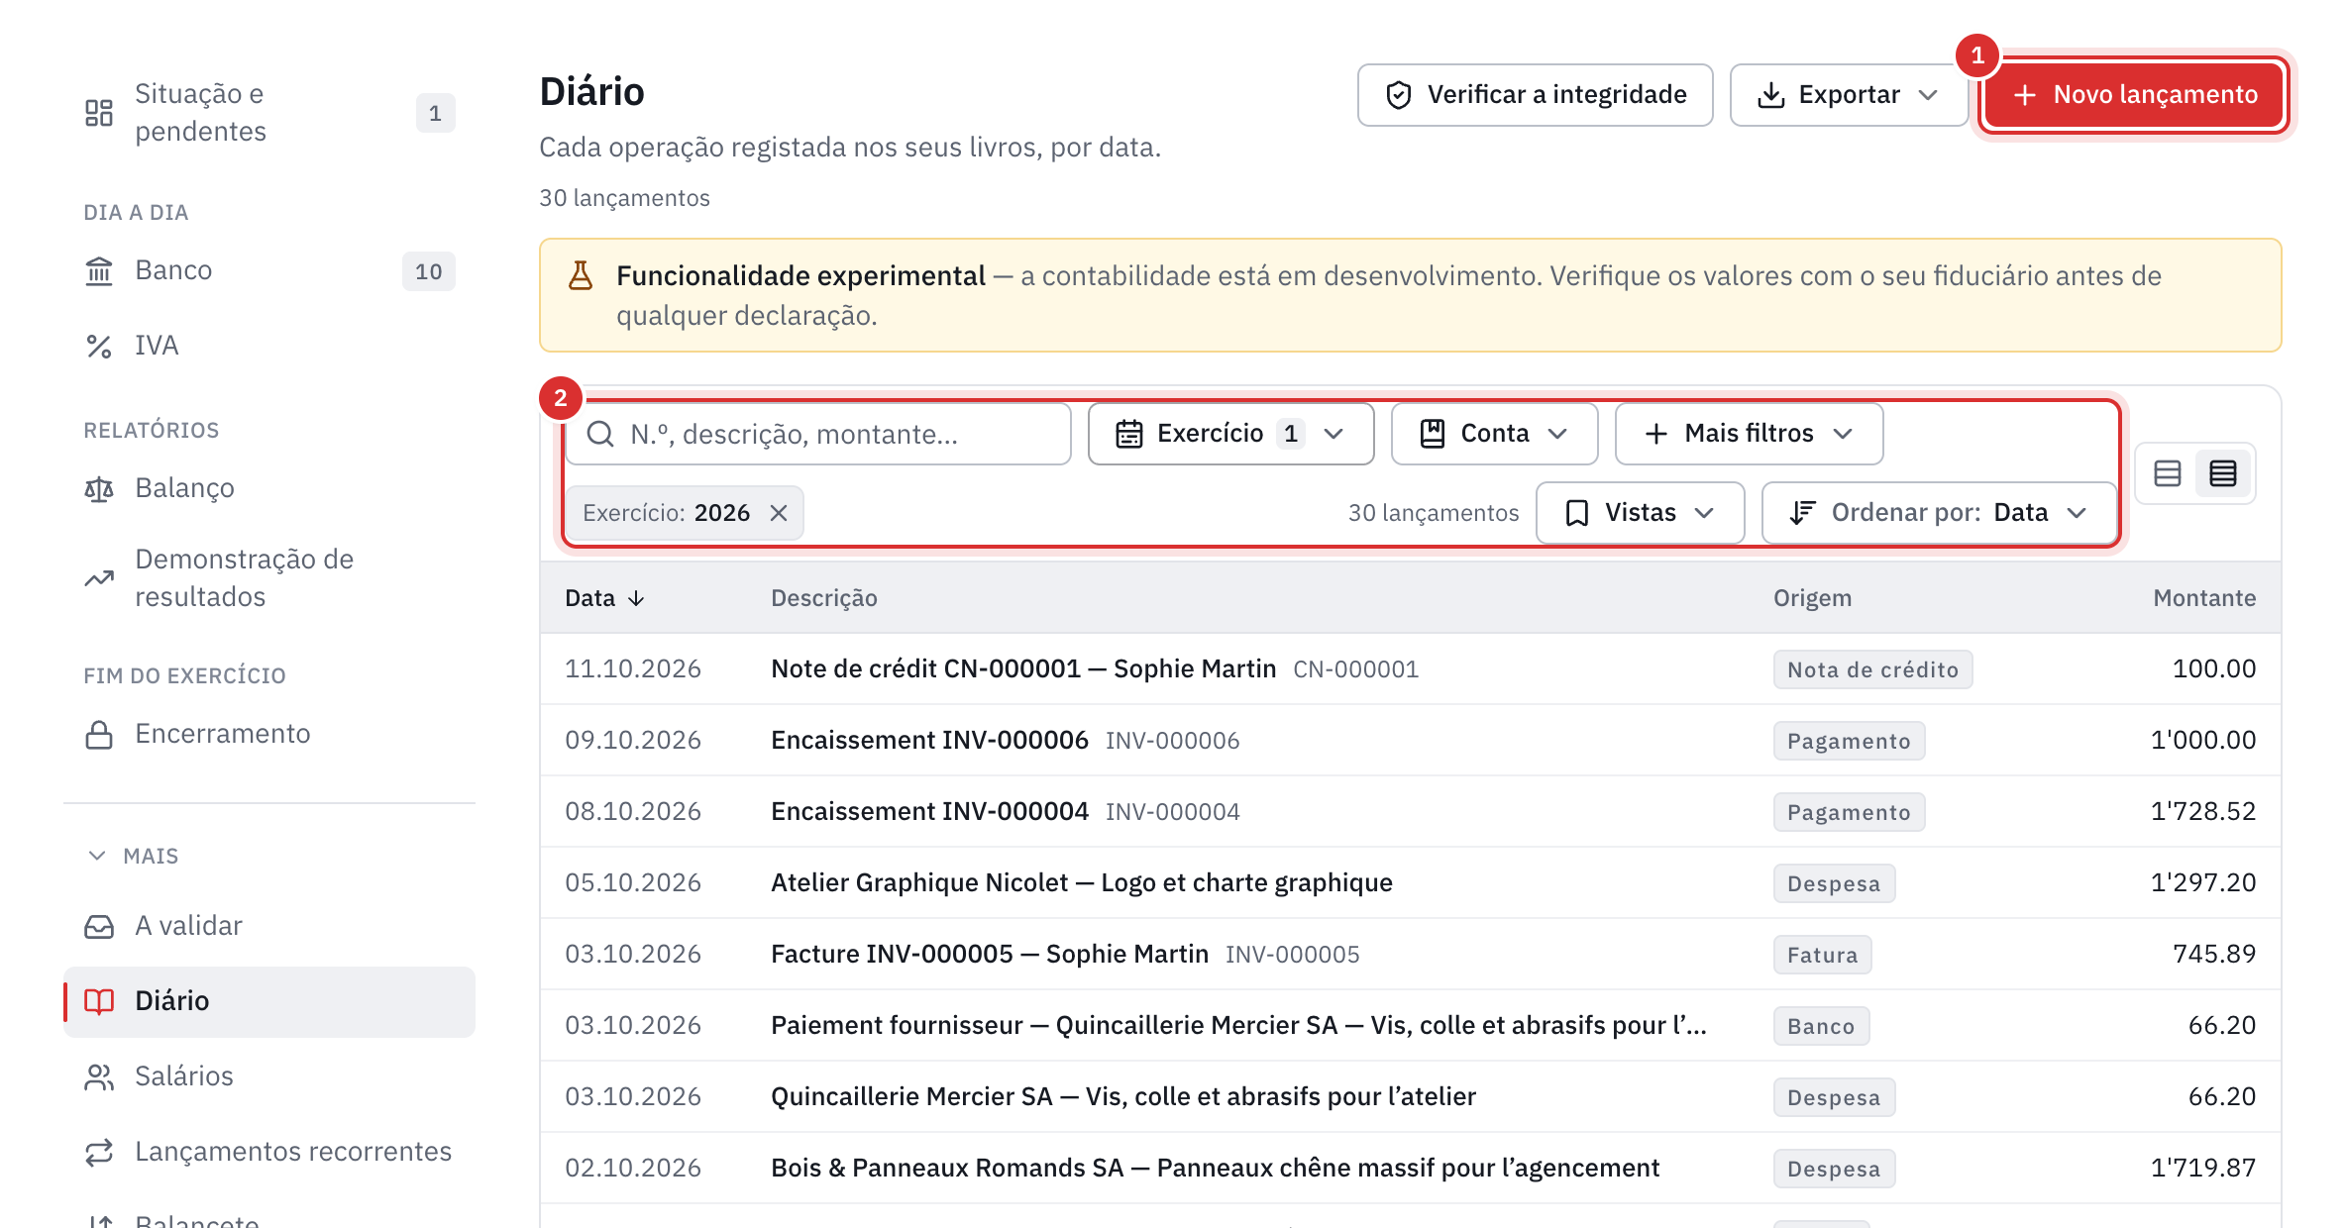
Task: Click the experimental flask icon in banner
Action: [x=581, y=275]
